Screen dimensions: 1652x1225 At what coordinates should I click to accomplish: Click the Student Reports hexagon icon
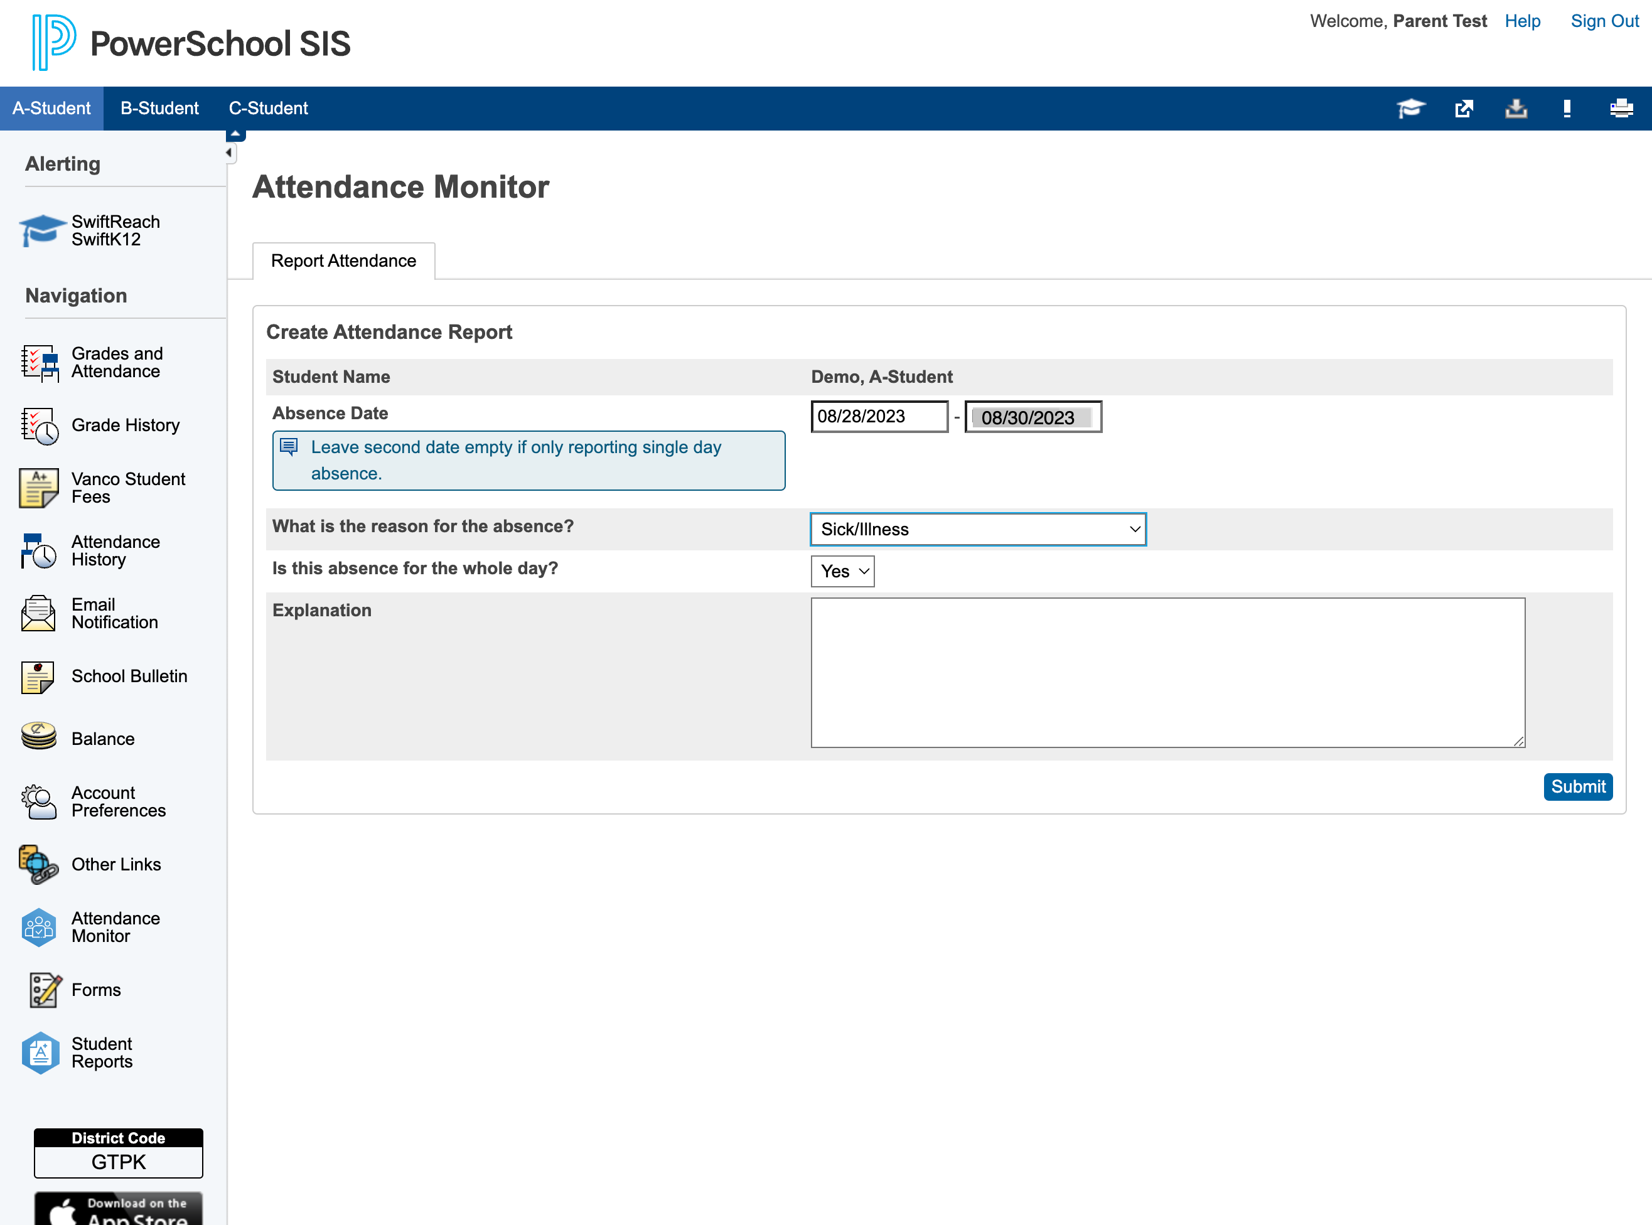(40, 1053)
